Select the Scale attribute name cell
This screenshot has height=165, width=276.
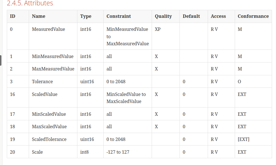coord(37,152)
